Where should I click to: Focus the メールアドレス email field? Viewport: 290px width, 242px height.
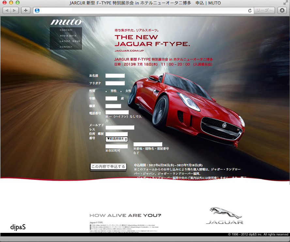120,128
